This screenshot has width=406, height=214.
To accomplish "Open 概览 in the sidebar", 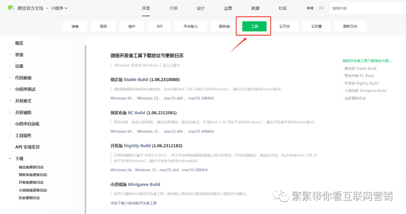I will tap(19, 43).
